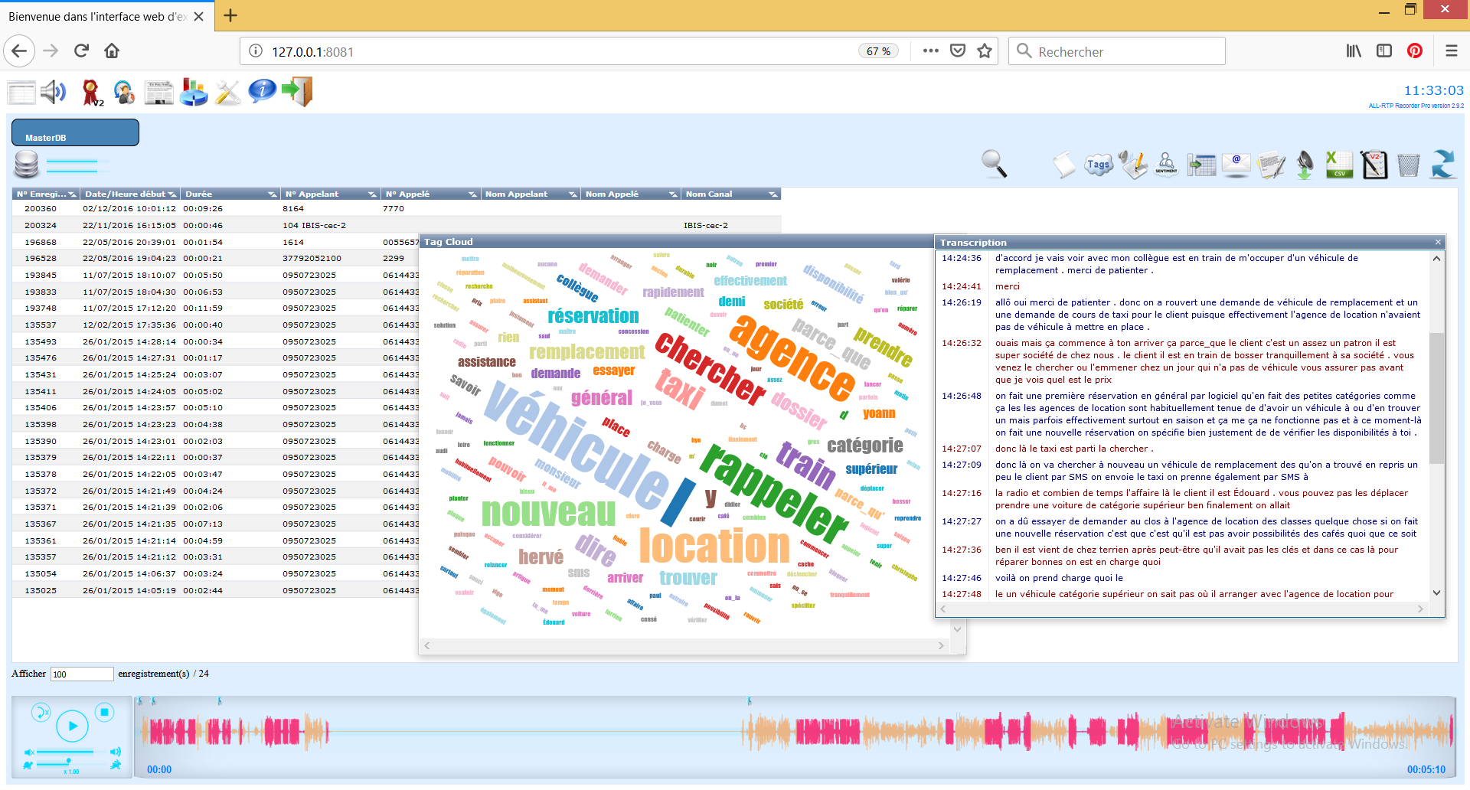Open the wrench and screwdriver settings icon
This screenshot has width=1470, height=790.
[227, 92]
